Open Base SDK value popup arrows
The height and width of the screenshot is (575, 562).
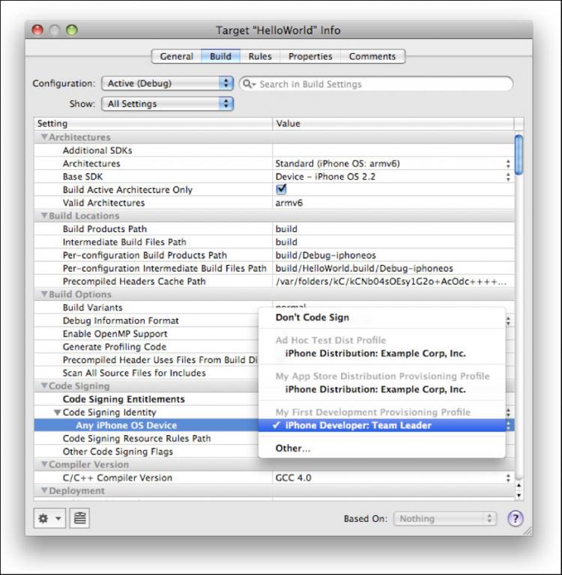(x=508, y=177)
